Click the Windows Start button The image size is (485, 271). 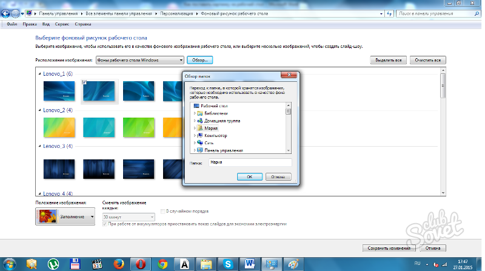click(x=8, y=264)
